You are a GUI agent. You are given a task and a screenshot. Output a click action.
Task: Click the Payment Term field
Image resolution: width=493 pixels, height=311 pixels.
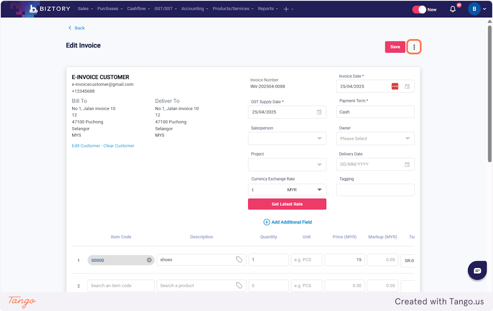[376, 112]
